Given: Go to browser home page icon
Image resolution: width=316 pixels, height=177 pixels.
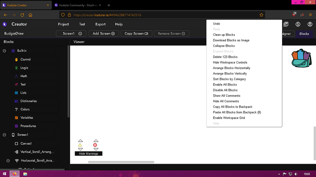Looking at the screenshot, I should click(31, 15).
